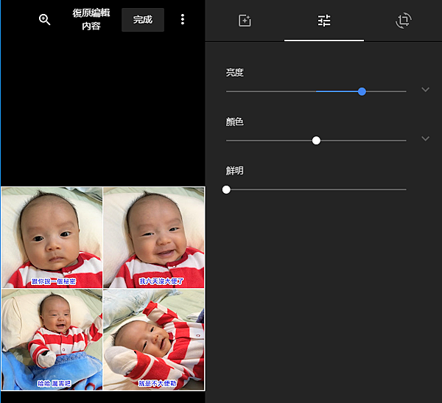Click the 完成 button
This screenshot has width=442, height=403.
tap(143, 20)
